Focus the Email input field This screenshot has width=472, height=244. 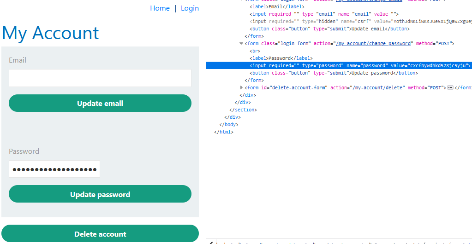[100, 78]
